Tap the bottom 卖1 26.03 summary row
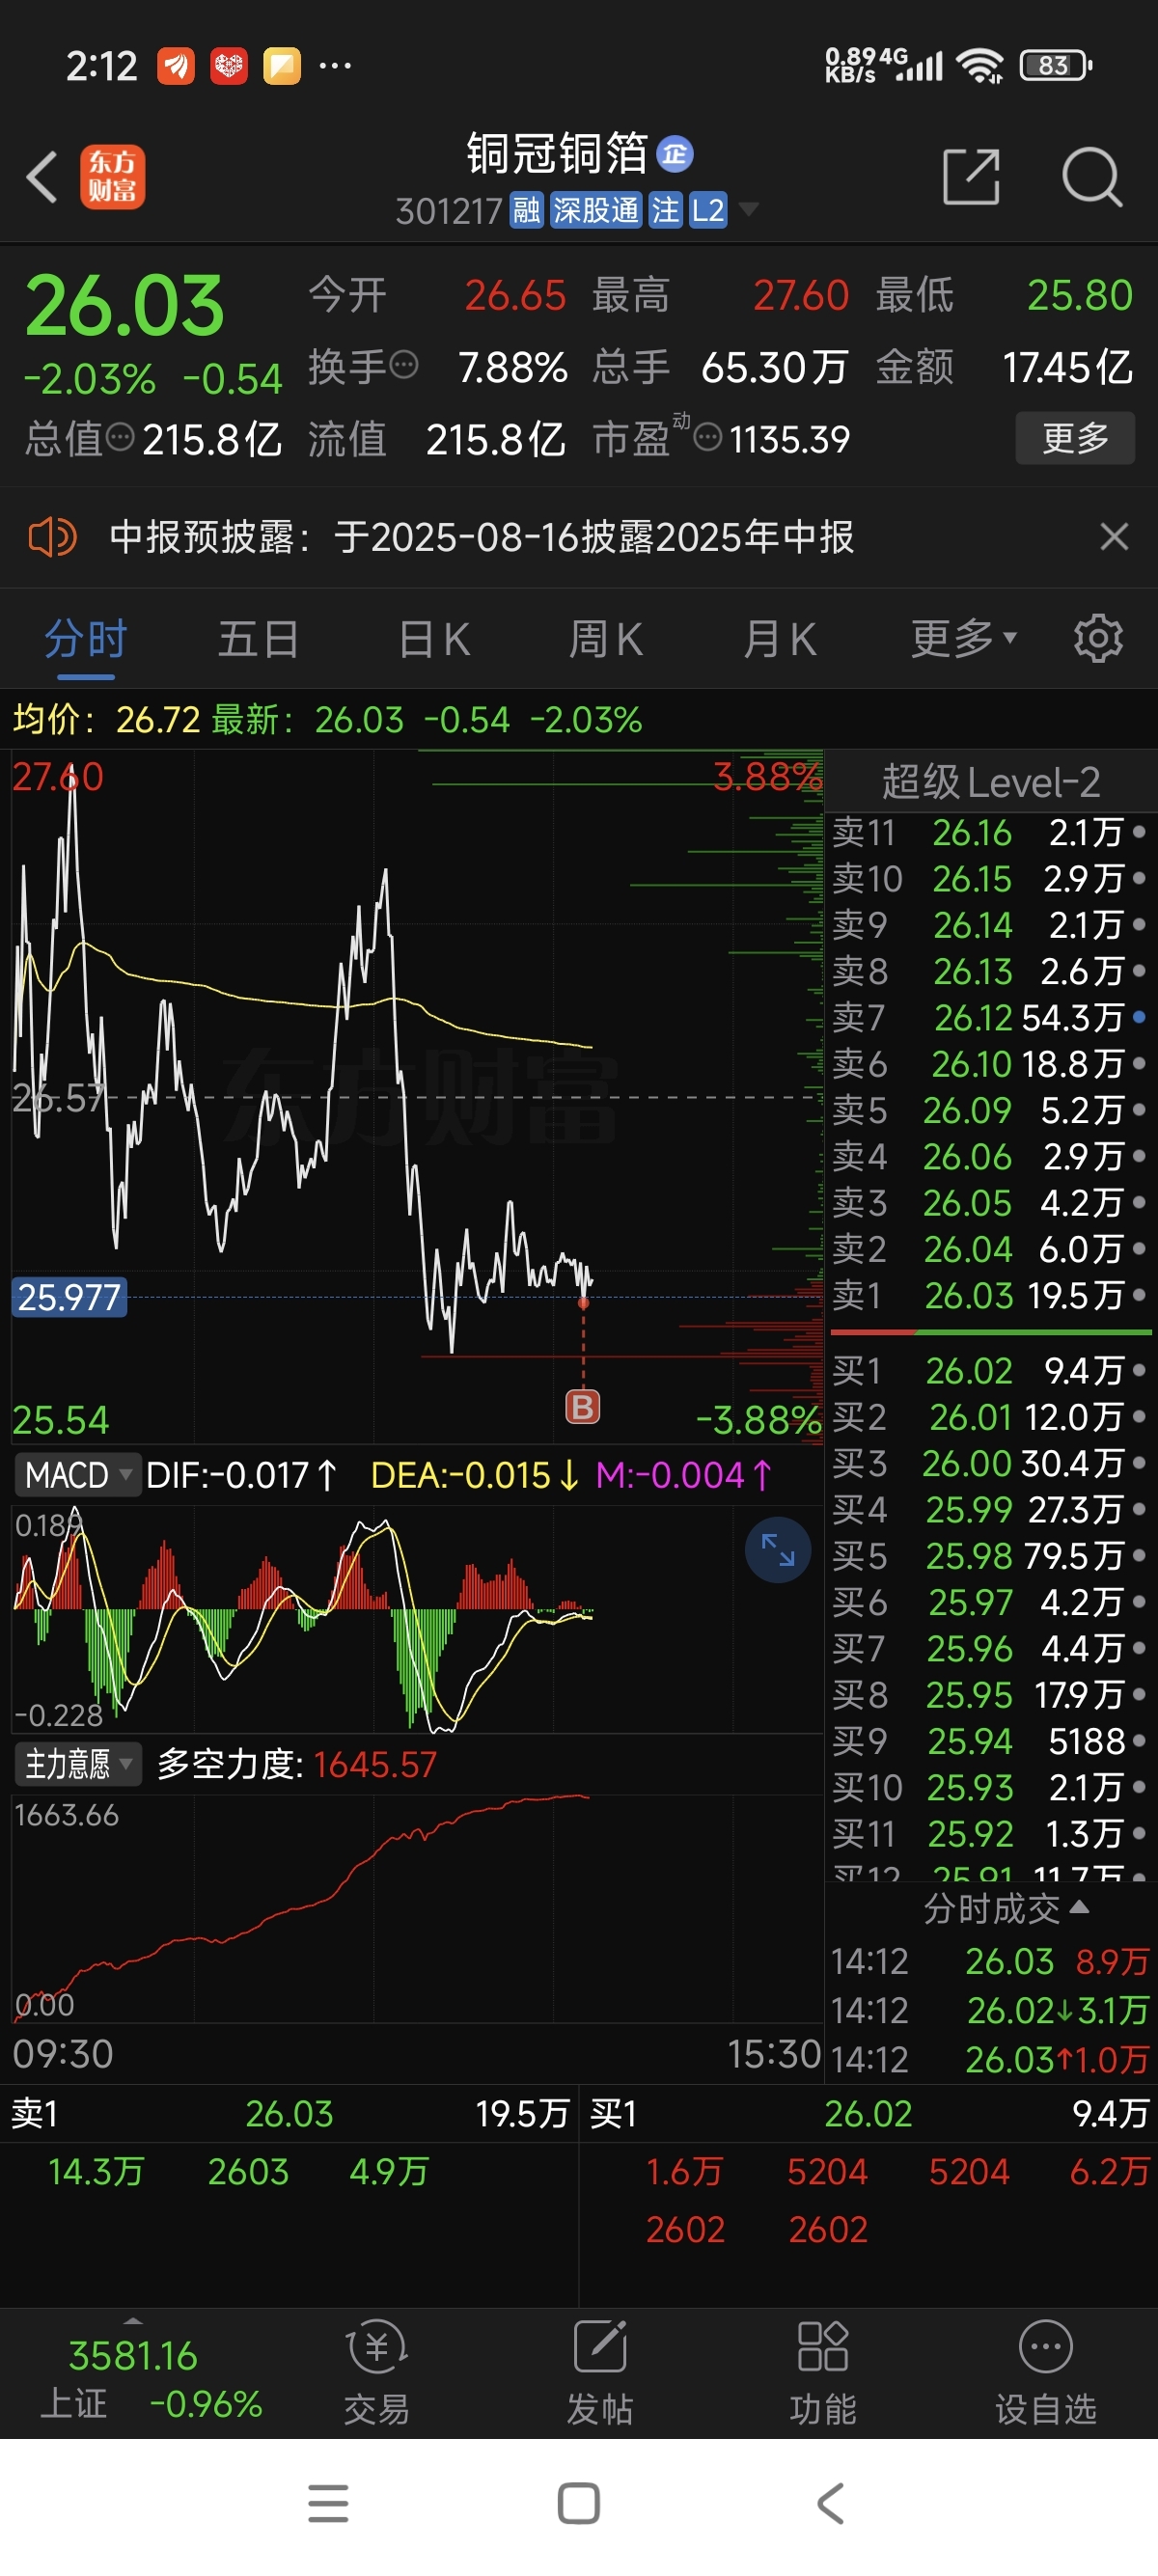The width and height of the screenshot is (1158, 2576). (289, 2114)
